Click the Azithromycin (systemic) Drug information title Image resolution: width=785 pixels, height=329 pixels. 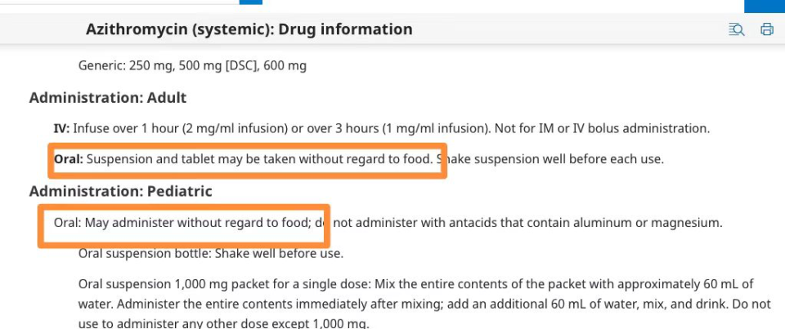click(x=249, y=30)
